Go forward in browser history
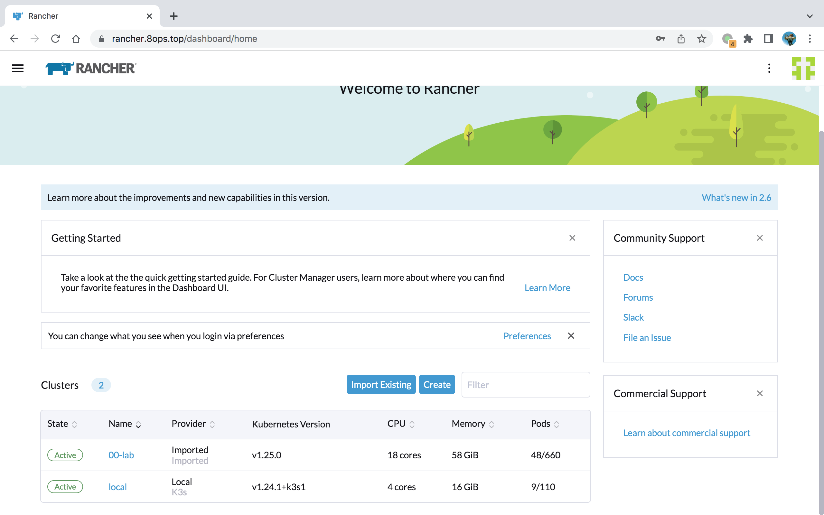Screen dimensions: 824x515 click(x=35, y=39)
